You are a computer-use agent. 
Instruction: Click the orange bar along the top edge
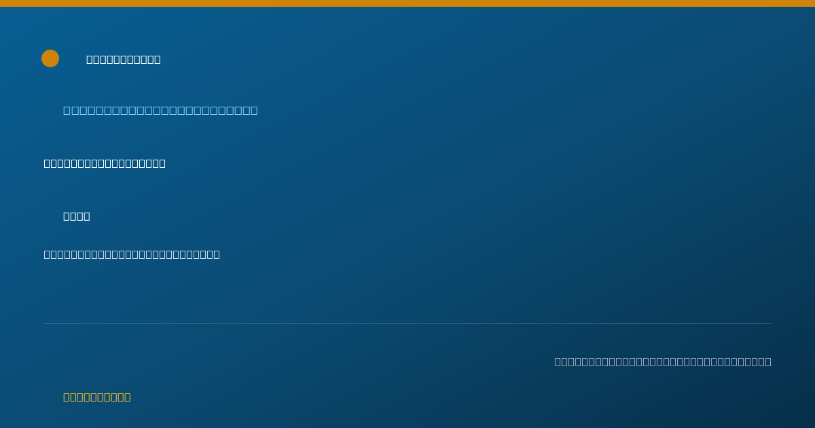(x=407, y=3)
